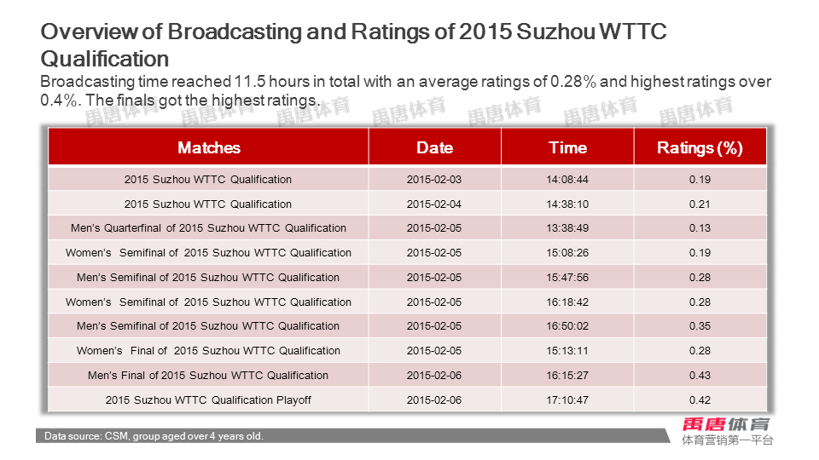Select the 2015-02-03 date cell
819x460 pixels.
434,180
